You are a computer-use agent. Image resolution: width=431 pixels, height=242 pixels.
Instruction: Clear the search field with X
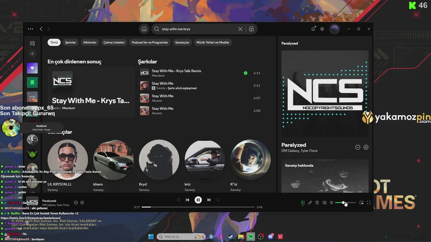(240, 29)
